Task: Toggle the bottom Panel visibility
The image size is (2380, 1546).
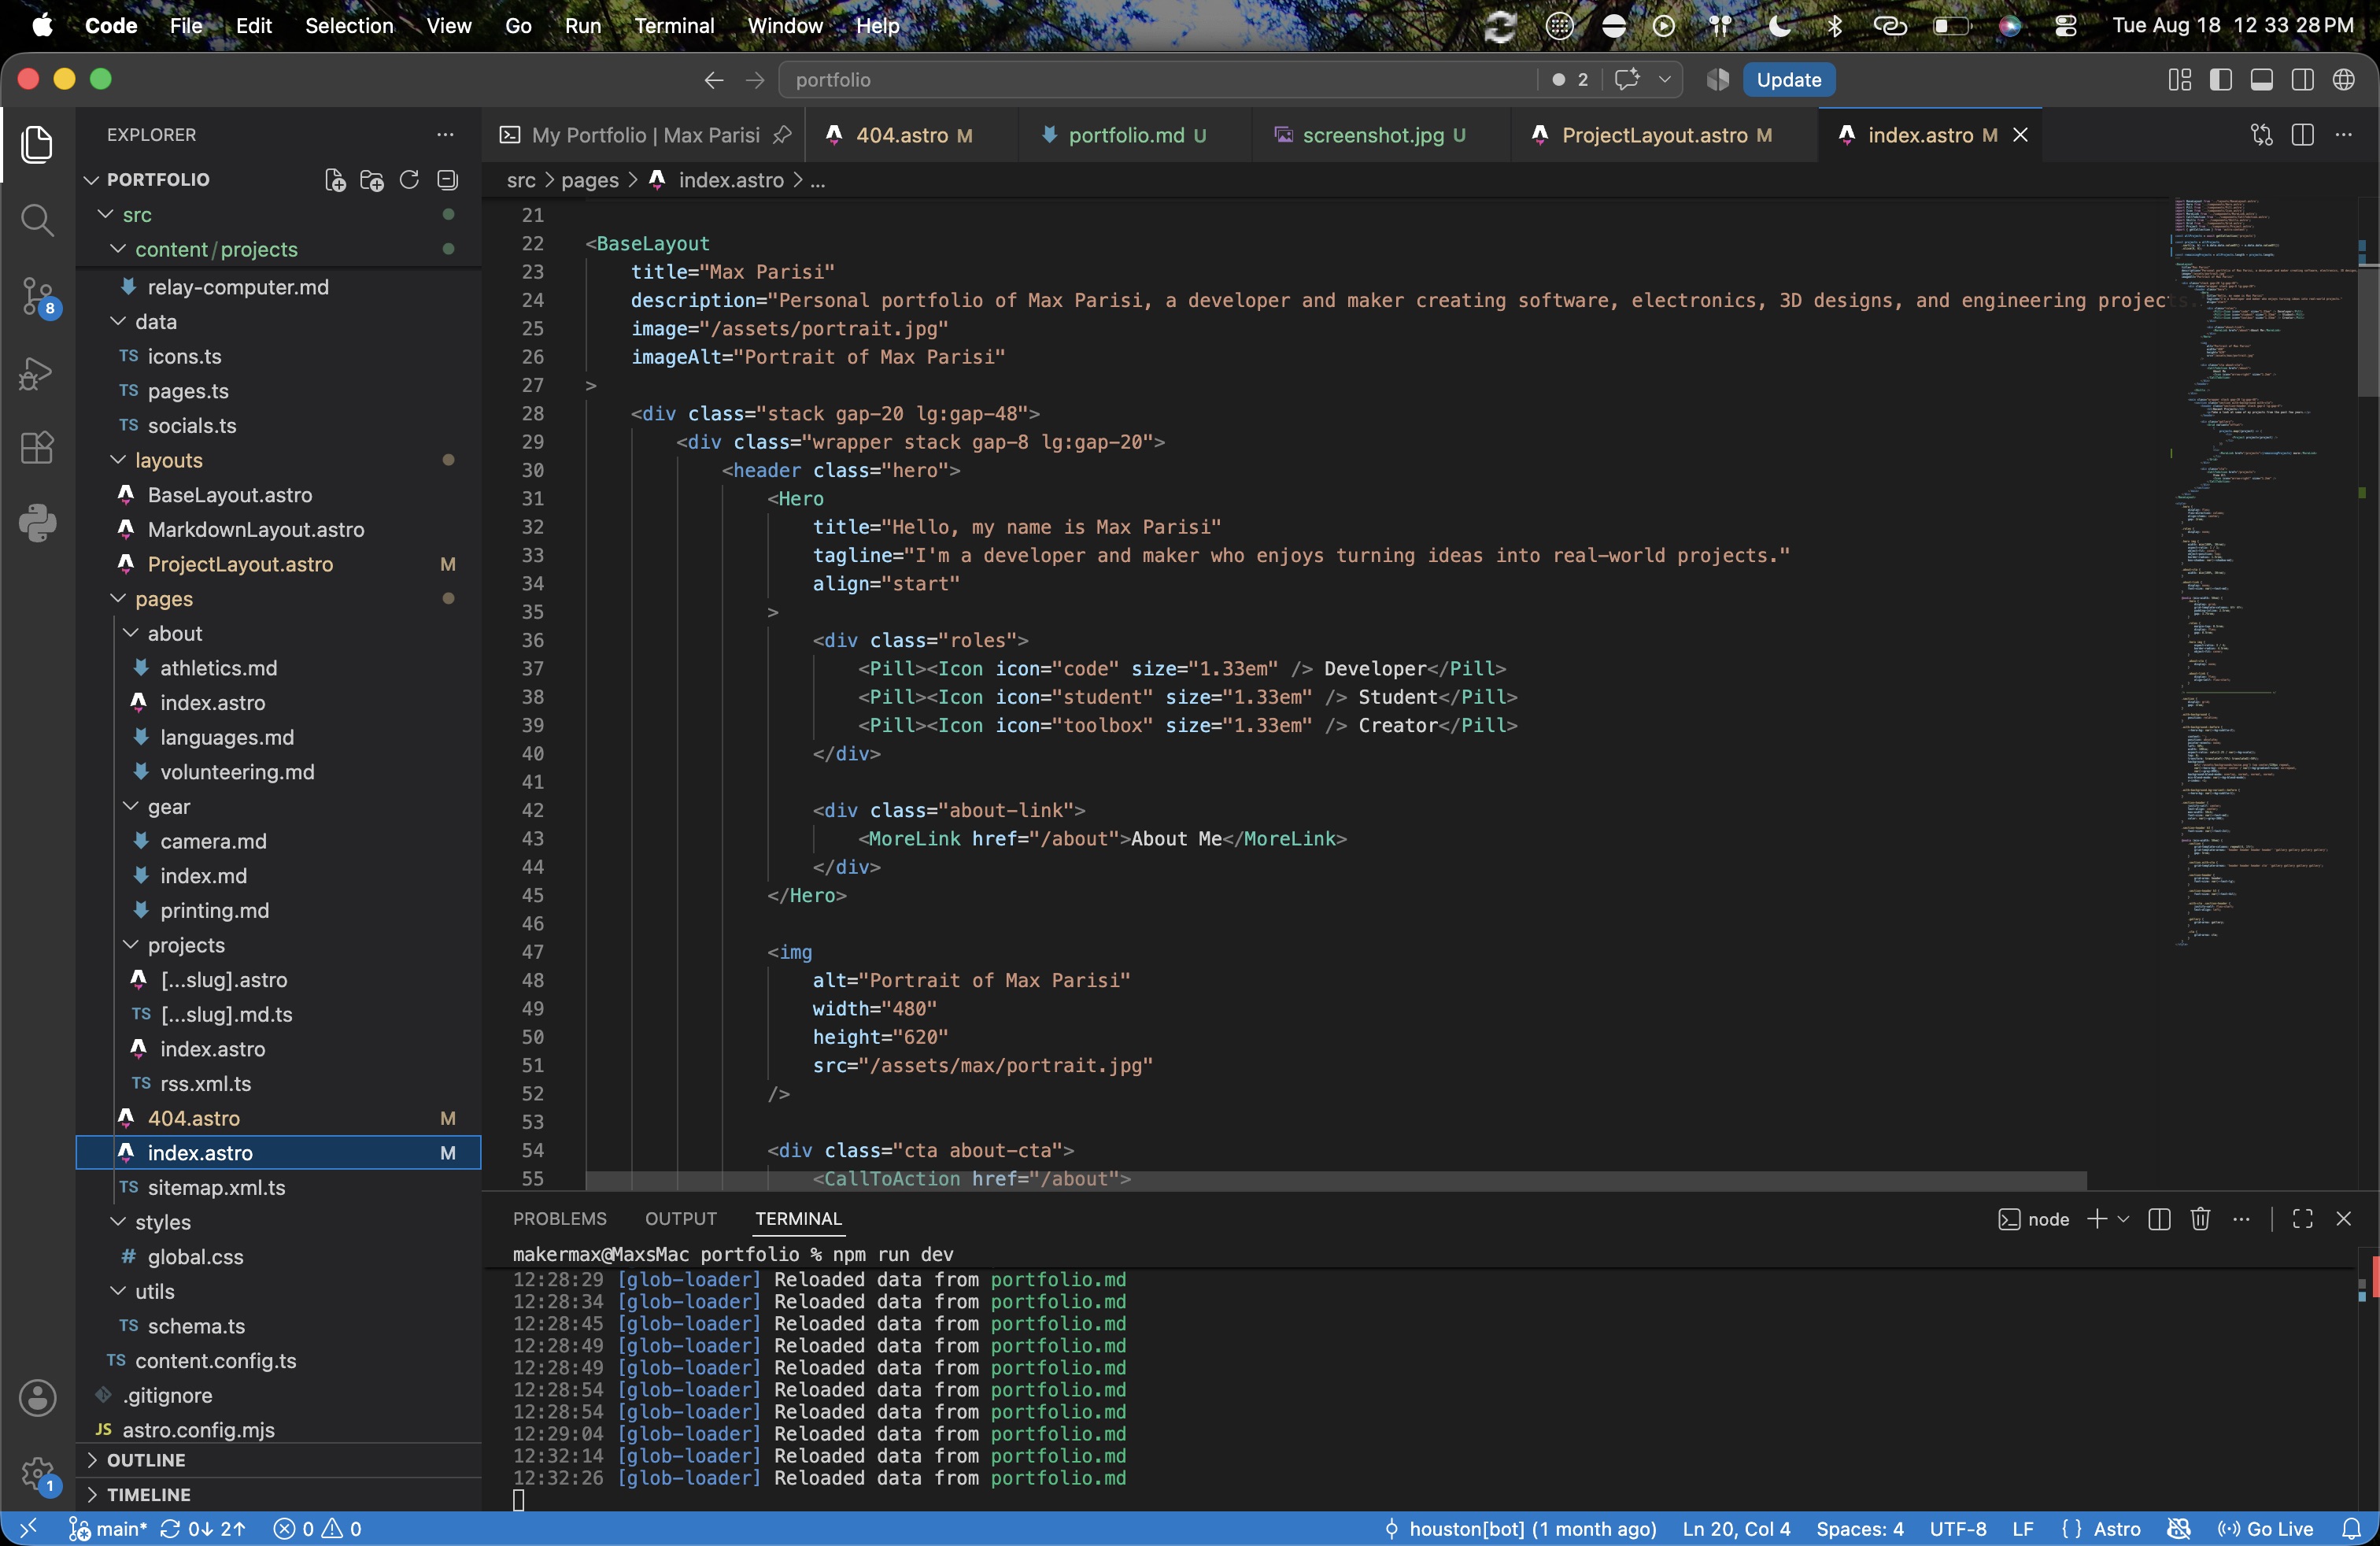Action: click(2261, 80)
